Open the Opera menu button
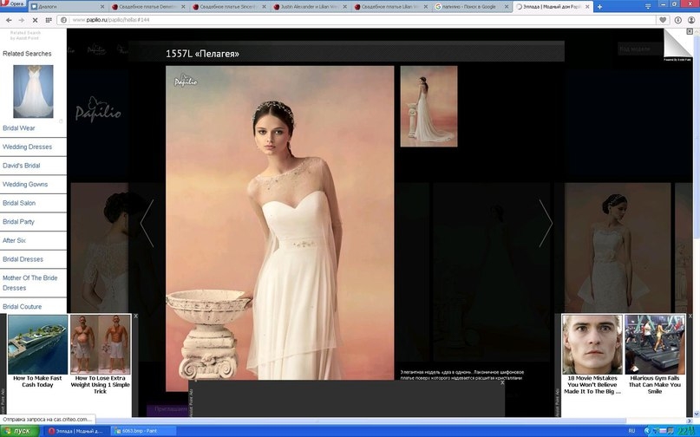This screenshot has height=437, width=700. pyautogui.click(x=15, y=5)
